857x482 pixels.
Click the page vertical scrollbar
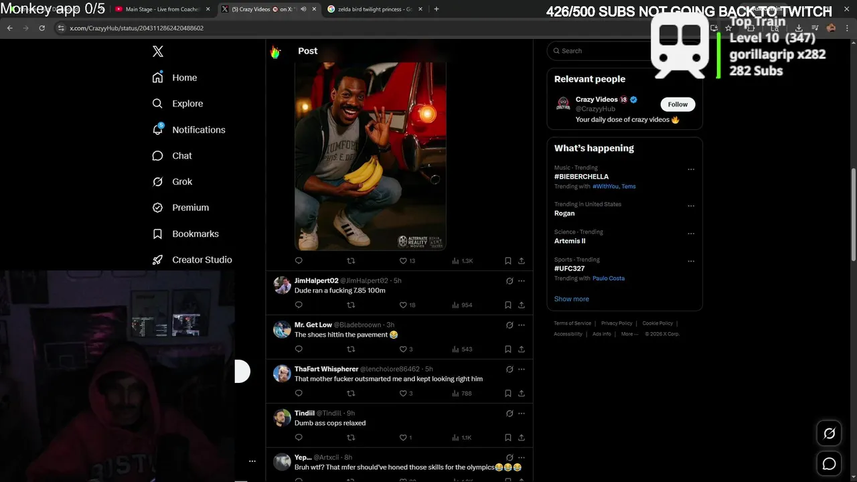tap(853, 214)
